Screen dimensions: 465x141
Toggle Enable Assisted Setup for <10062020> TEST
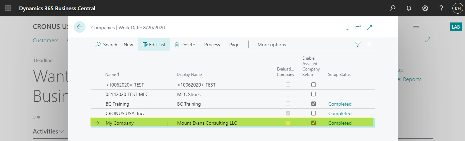pos(314,85)
